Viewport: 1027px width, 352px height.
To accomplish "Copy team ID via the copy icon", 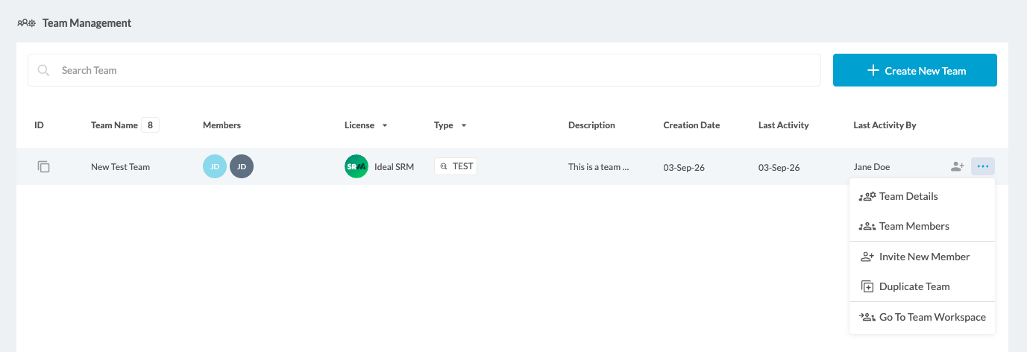I will 44,167.
